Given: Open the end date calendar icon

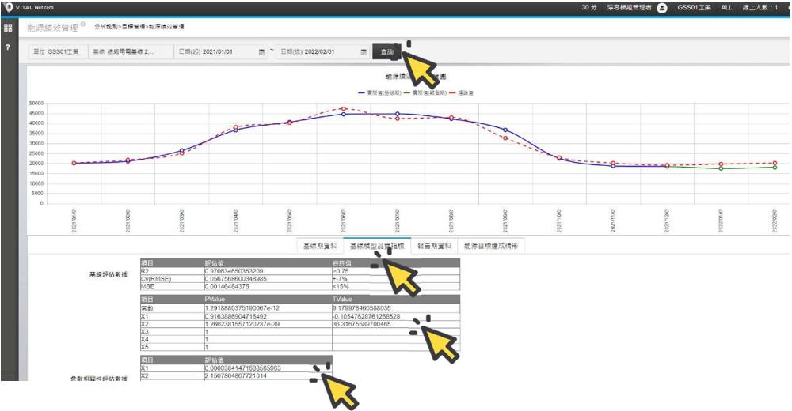Looking at the screenshot, I should point(364,52).
